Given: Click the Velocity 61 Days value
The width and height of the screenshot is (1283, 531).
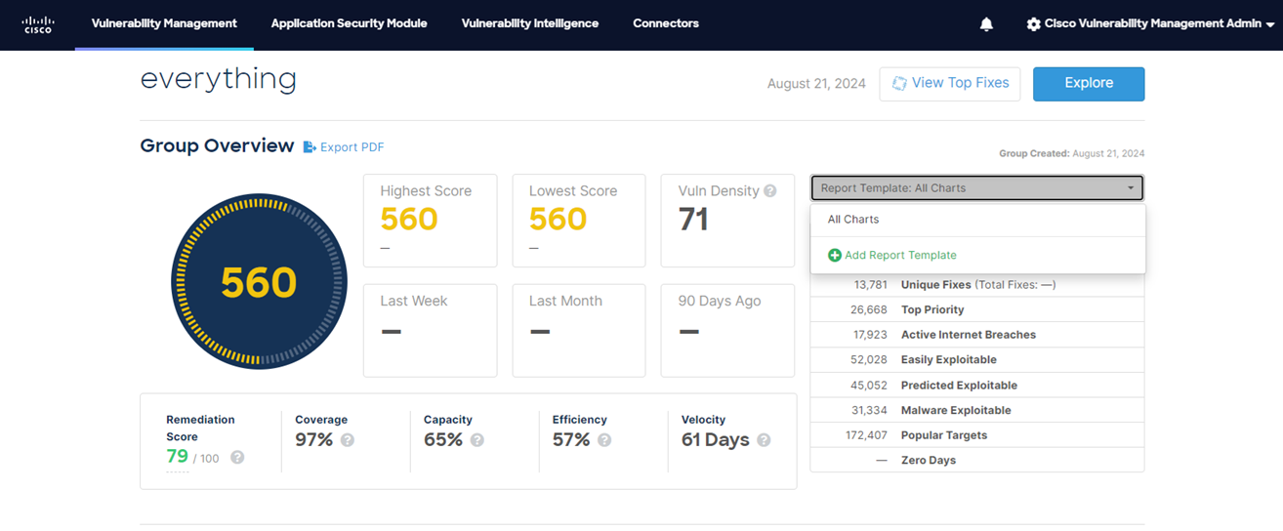Looking at the screenshot, I should pyautogui.click(x=716, y=440).
